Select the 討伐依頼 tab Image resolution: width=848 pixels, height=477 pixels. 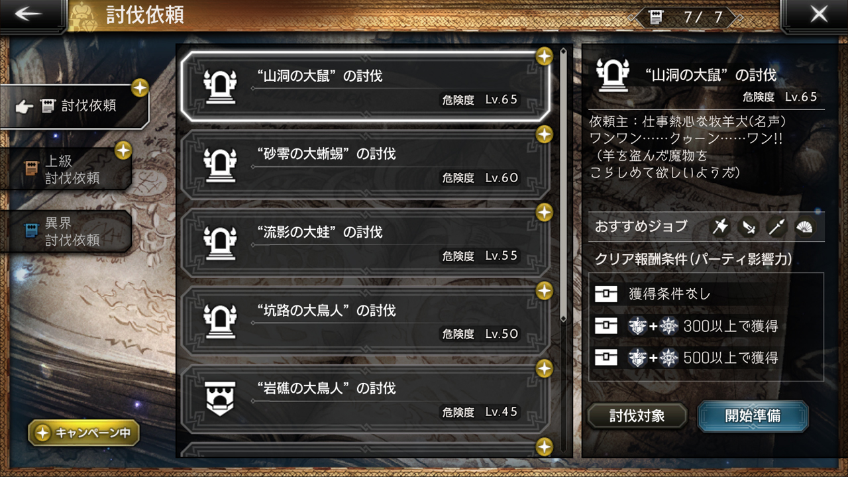pos(74,106)
